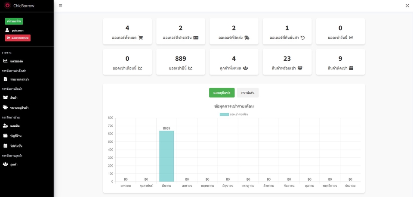Click the green เจ้าของร้าน owner badge

click(x=14, y=21)
